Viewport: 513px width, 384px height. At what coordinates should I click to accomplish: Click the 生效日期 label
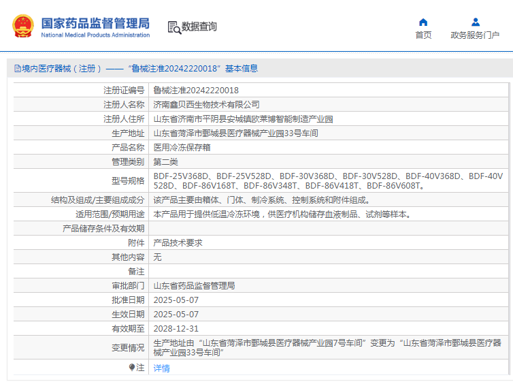click(x=128, y=315)
